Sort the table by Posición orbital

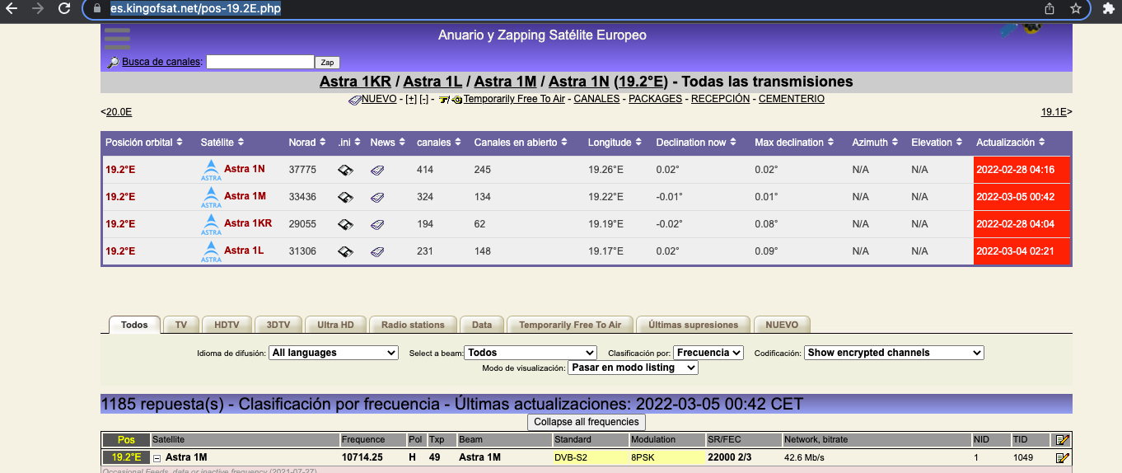click(143, 143)
